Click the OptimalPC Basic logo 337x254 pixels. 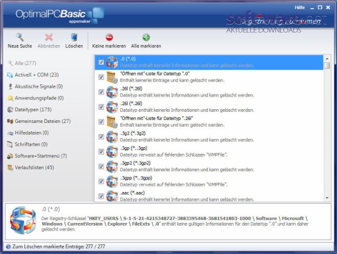point(60,15)
